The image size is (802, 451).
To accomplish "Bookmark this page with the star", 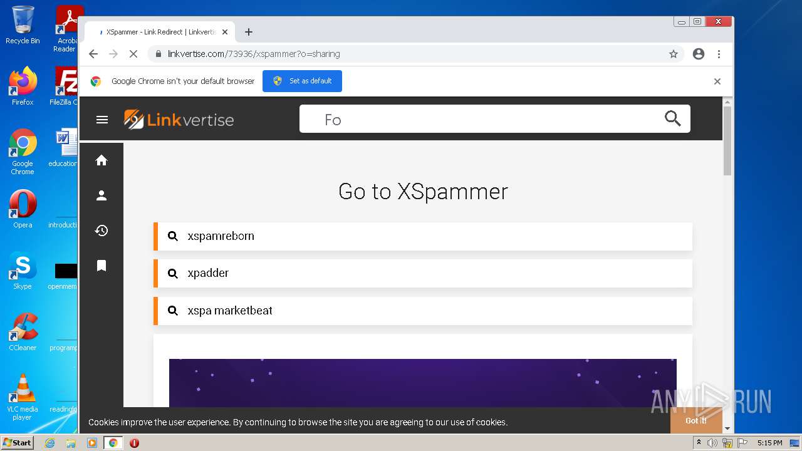I will tap(674, 54).
